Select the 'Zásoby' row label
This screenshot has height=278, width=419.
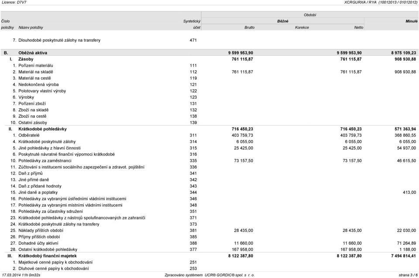(26, 59)
